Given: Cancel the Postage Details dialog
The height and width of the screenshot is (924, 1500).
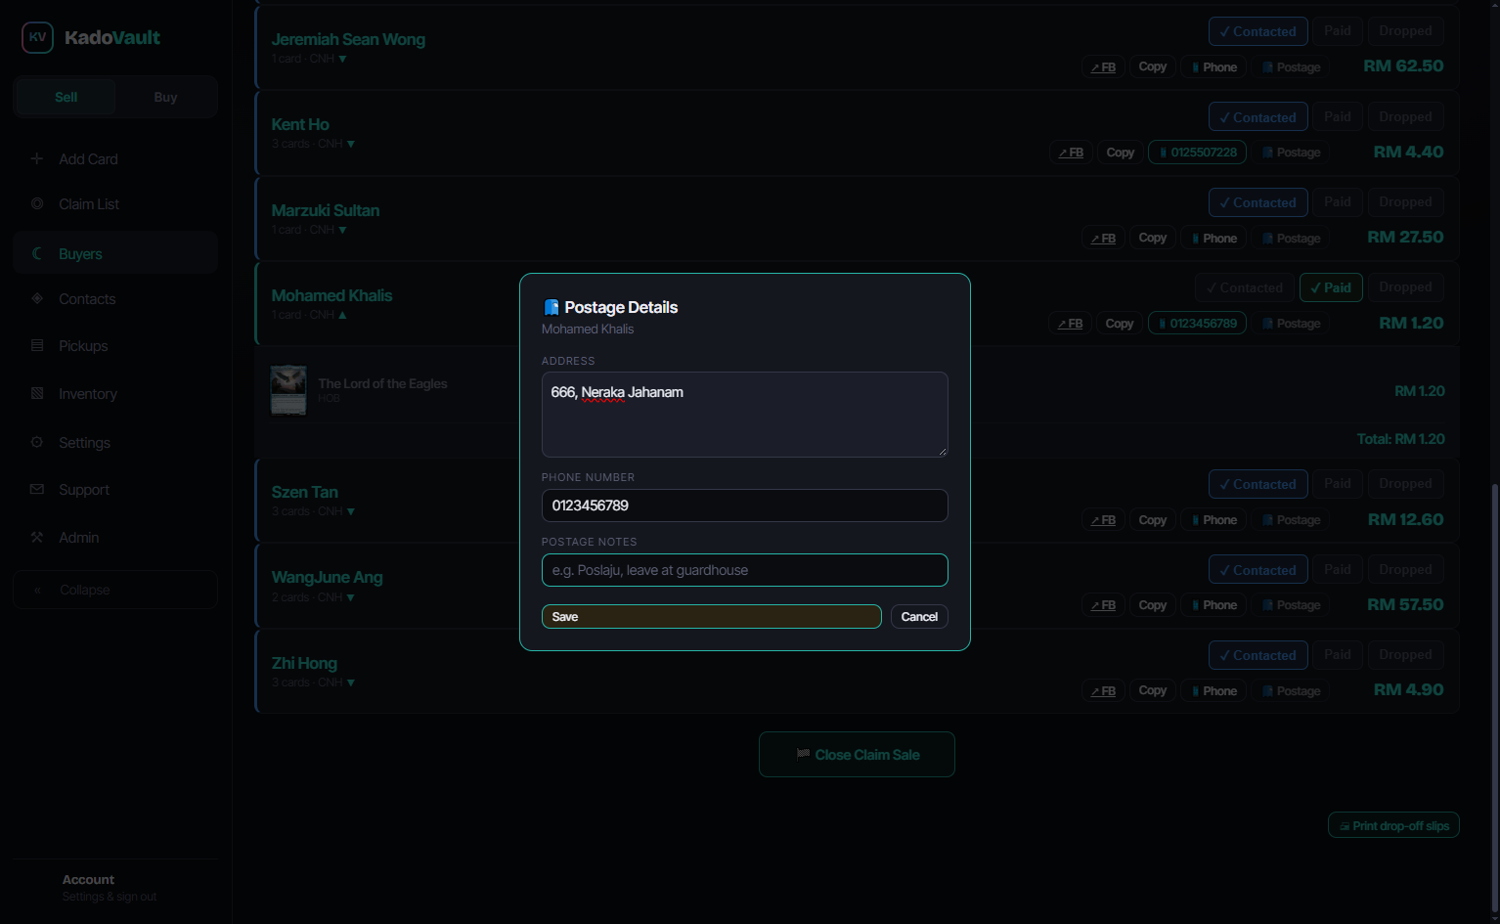Looking at the screenshot, I should pyautogui.click(x=919, y=616).
